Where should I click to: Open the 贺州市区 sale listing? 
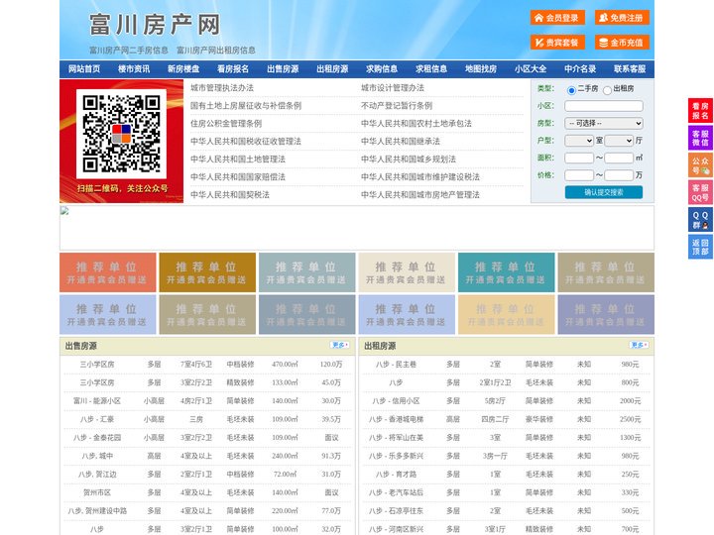(x=97, y=492)
